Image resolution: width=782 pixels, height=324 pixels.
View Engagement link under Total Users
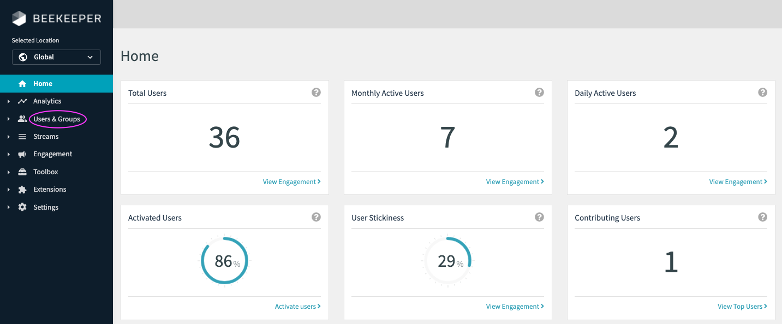[x=291, y=182]
